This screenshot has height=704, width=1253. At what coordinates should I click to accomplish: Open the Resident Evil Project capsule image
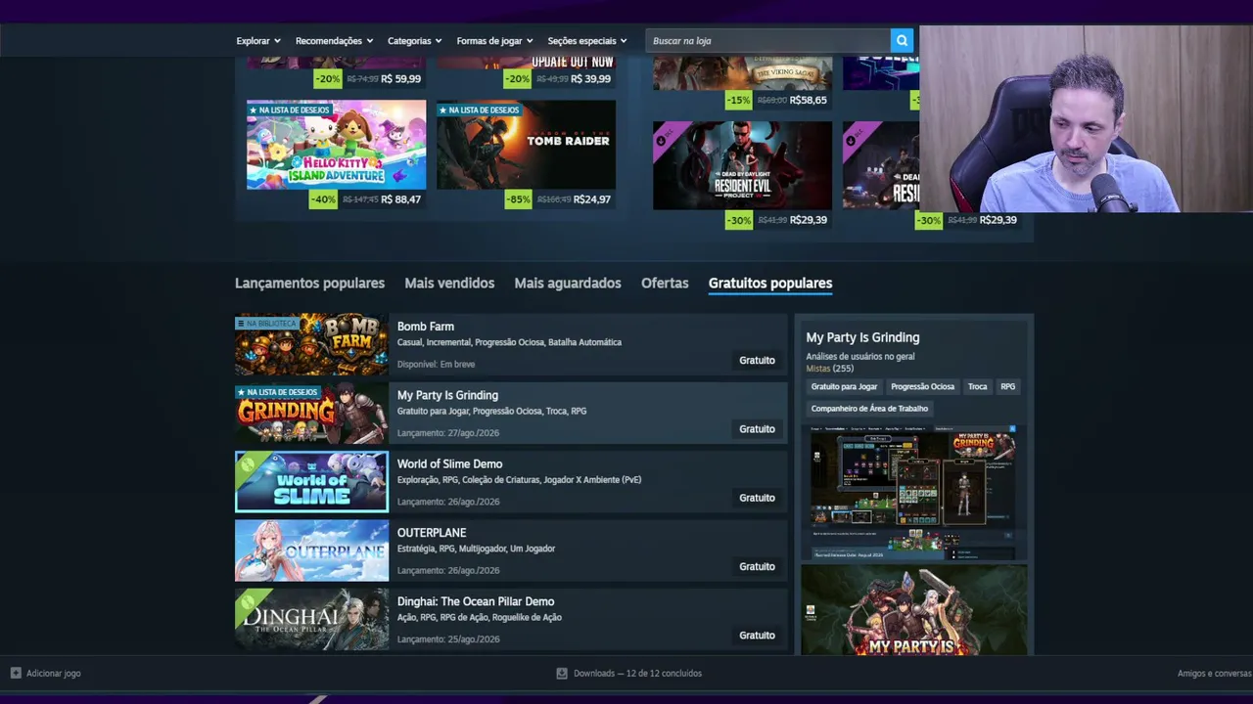pyautogui.click(x=742, y=165)
